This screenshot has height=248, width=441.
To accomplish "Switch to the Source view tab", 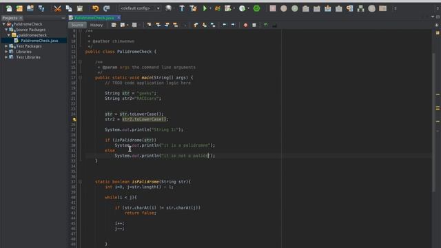I will tap(77, 25).
